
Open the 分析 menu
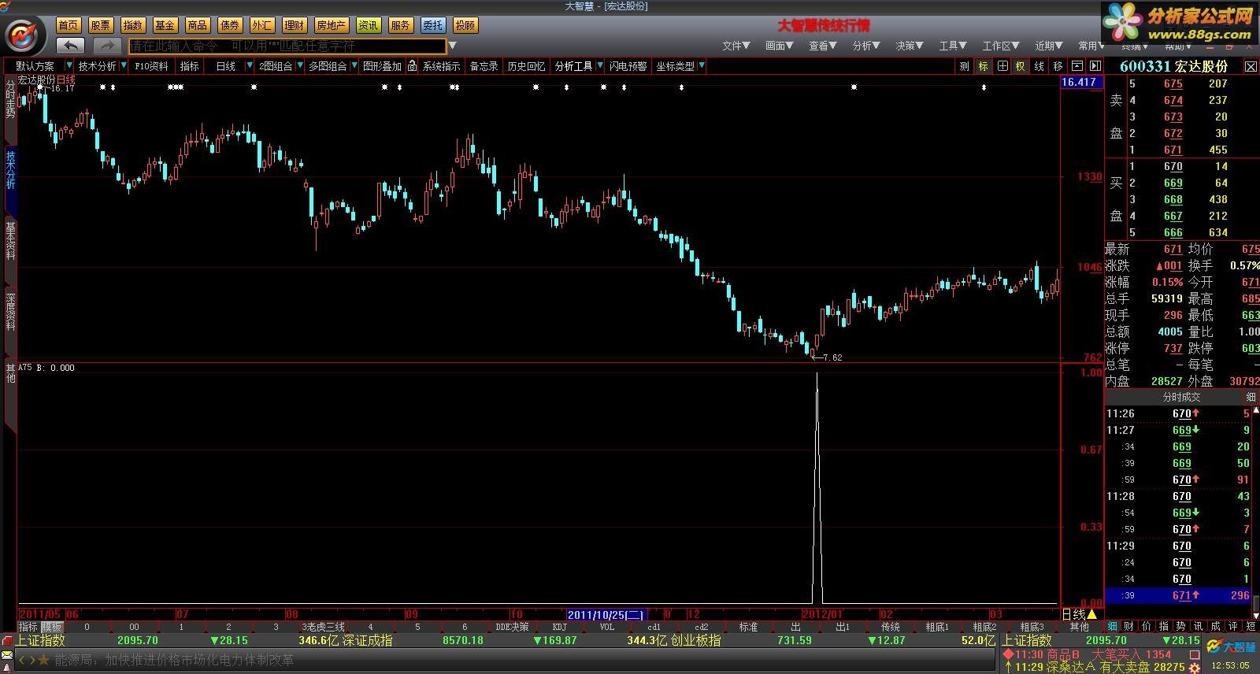coord(866,46)
